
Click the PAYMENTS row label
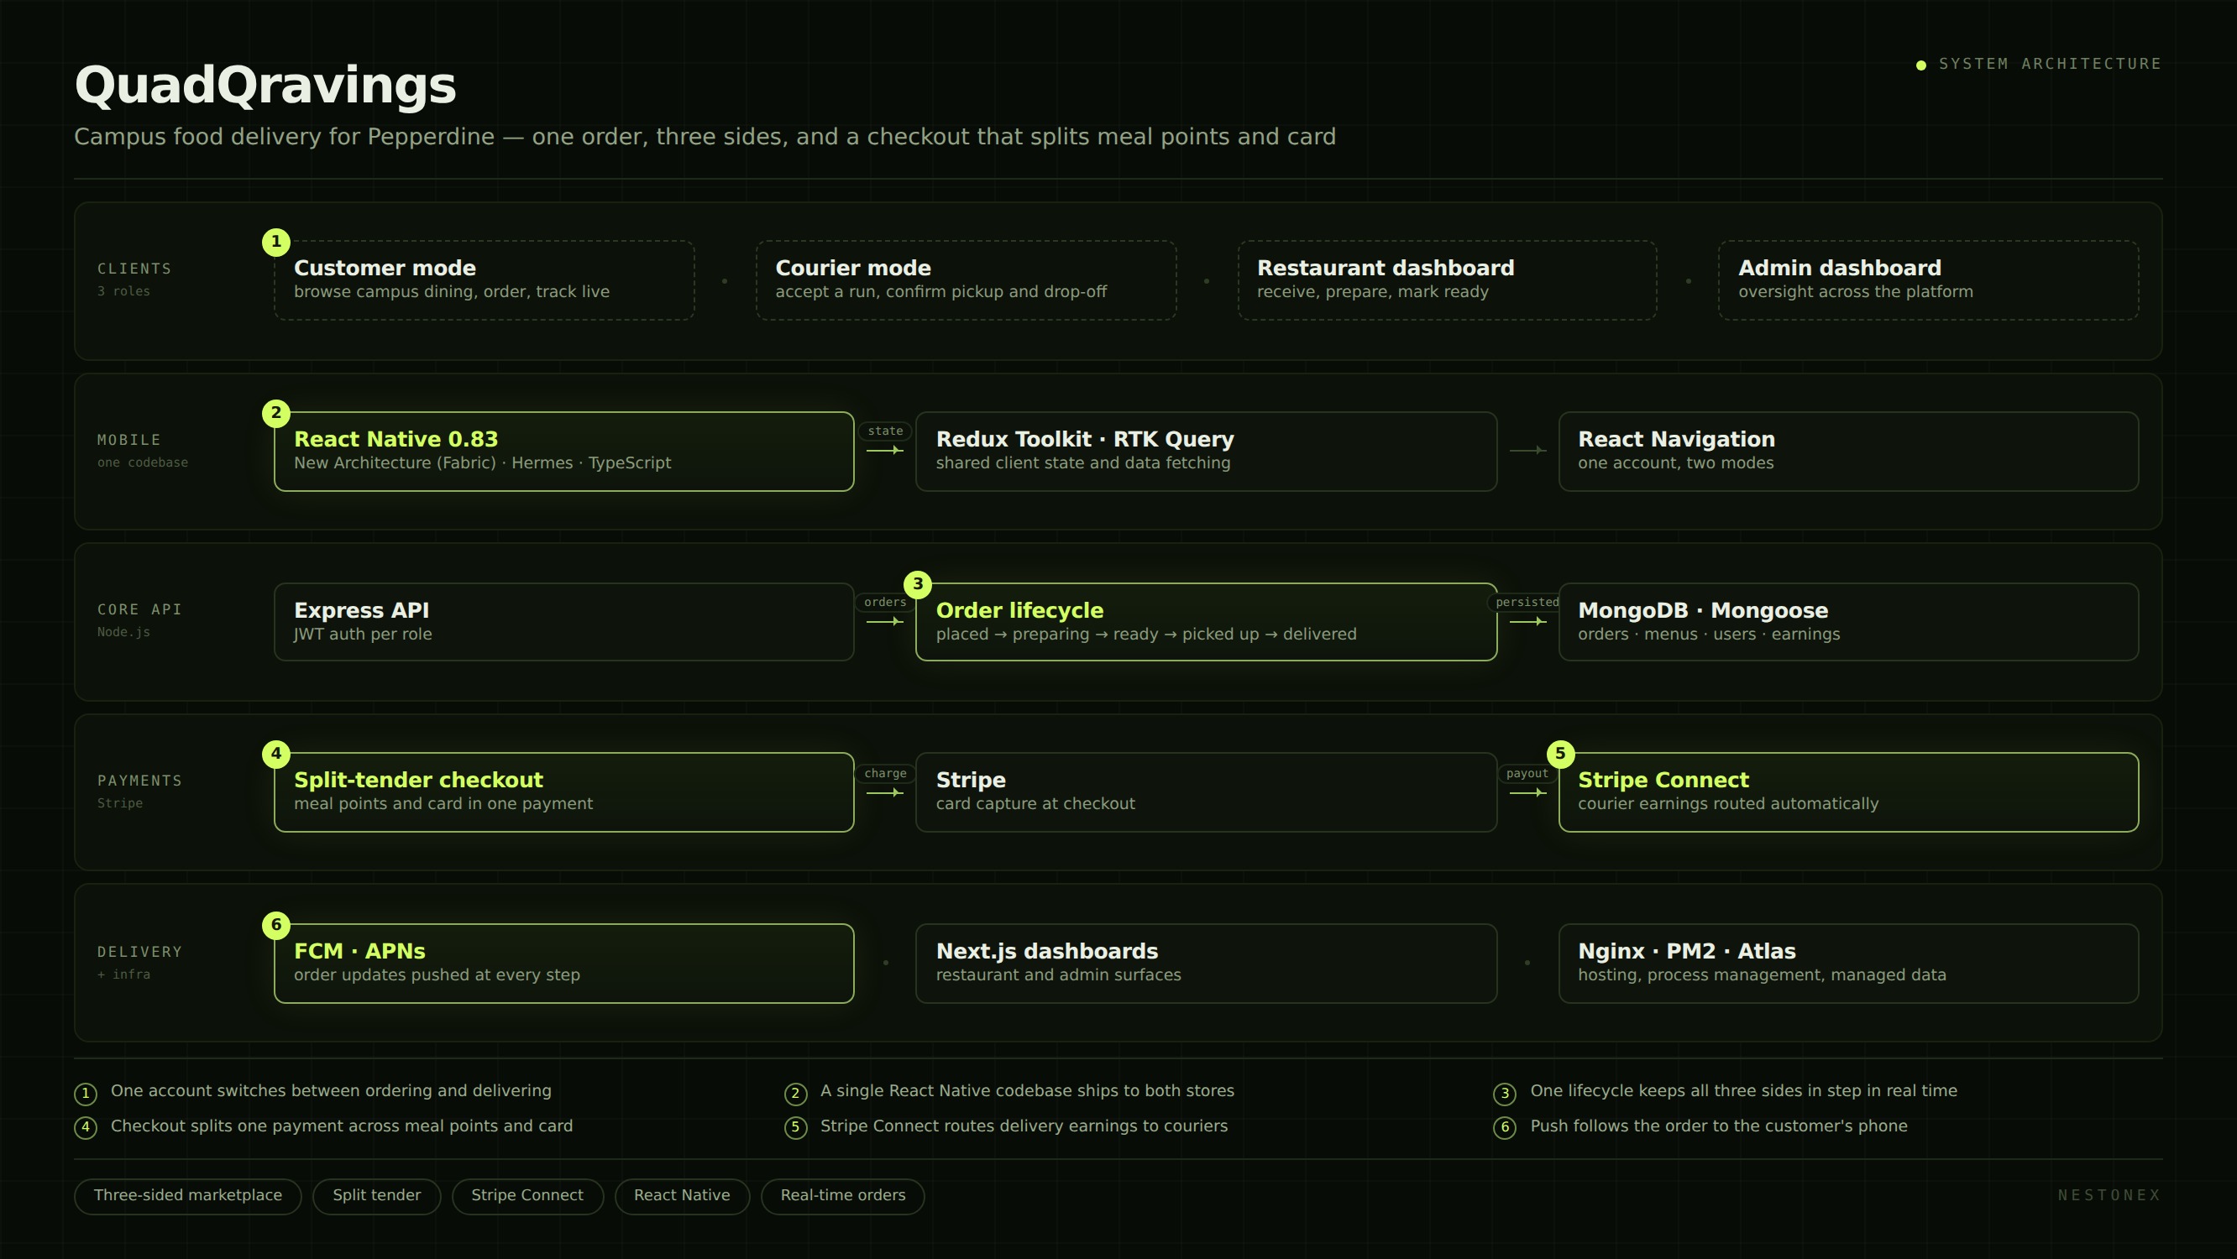[x=139, y=781]
